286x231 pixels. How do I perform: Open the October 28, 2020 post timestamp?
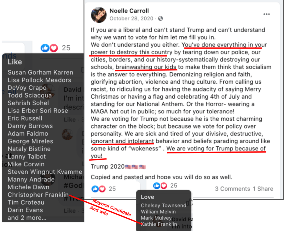click(x=131, y=19)
